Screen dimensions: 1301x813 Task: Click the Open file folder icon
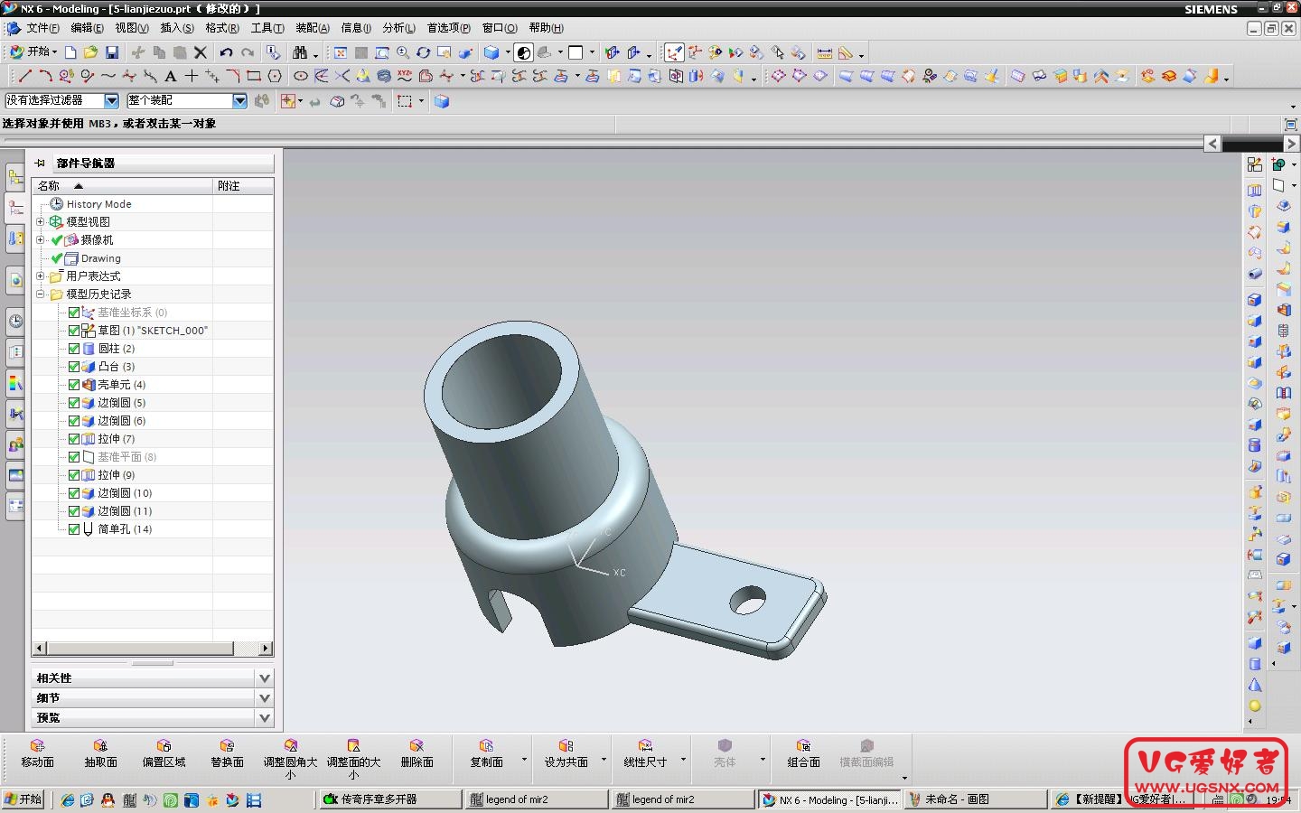[x=90, y=52]
